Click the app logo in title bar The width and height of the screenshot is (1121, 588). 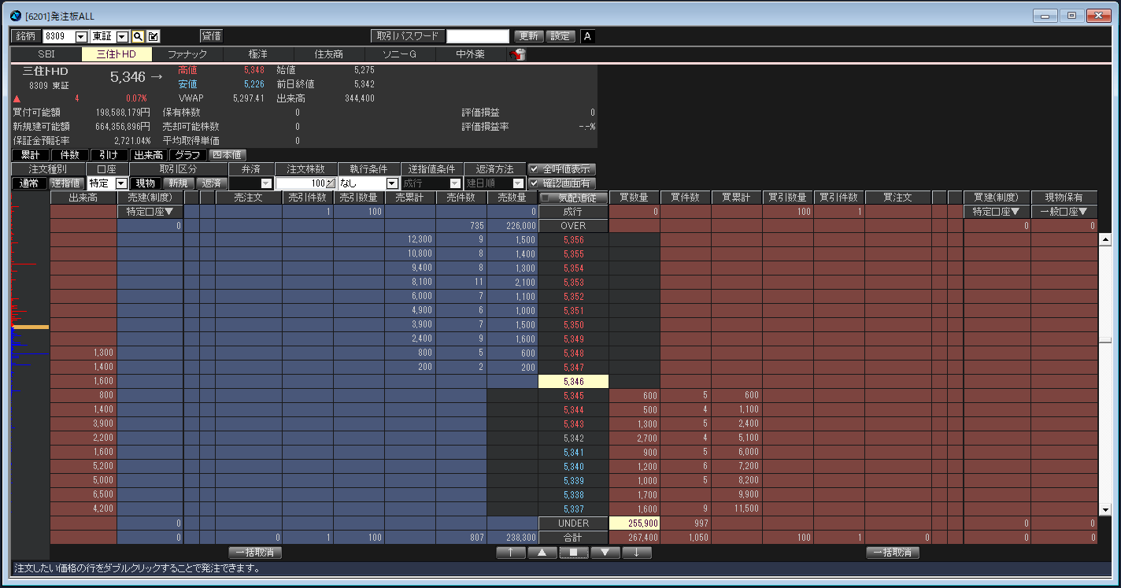click(15, 16)
